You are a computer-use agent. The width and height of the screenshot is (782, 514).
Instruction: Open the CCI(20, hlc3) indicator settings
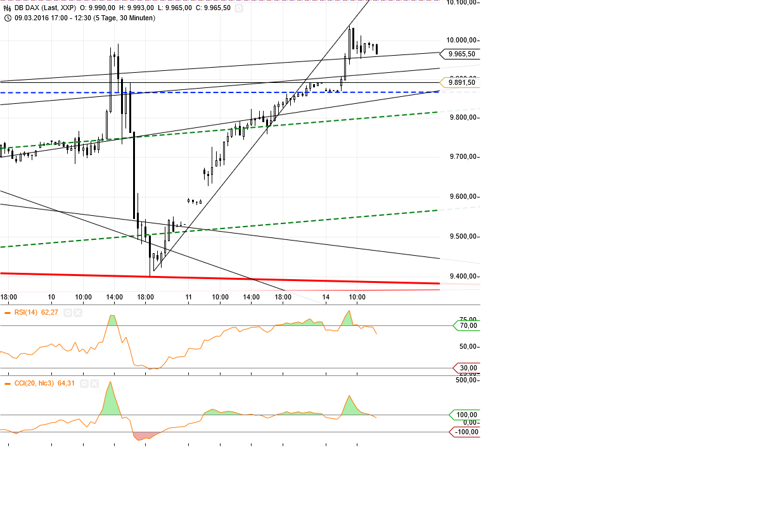coord(84,384)
